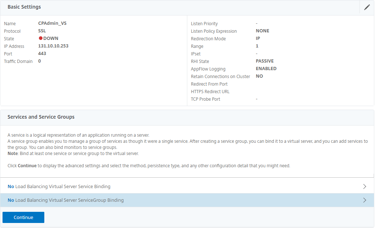
Task: Expand the ServiceGroup Binding row chevron arrow
Action: (x=365, y=200)
